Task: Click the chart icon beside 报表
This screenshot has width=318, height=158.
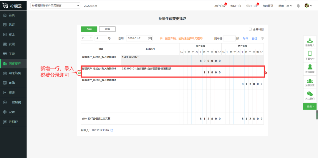Action: [x=5, y=93]
